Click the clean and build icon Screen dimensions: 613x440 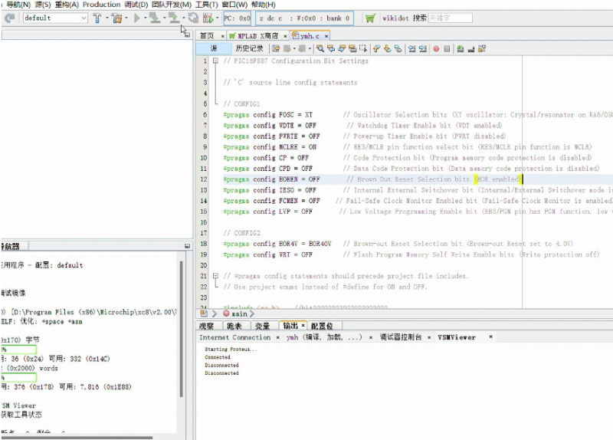(117, 18)
